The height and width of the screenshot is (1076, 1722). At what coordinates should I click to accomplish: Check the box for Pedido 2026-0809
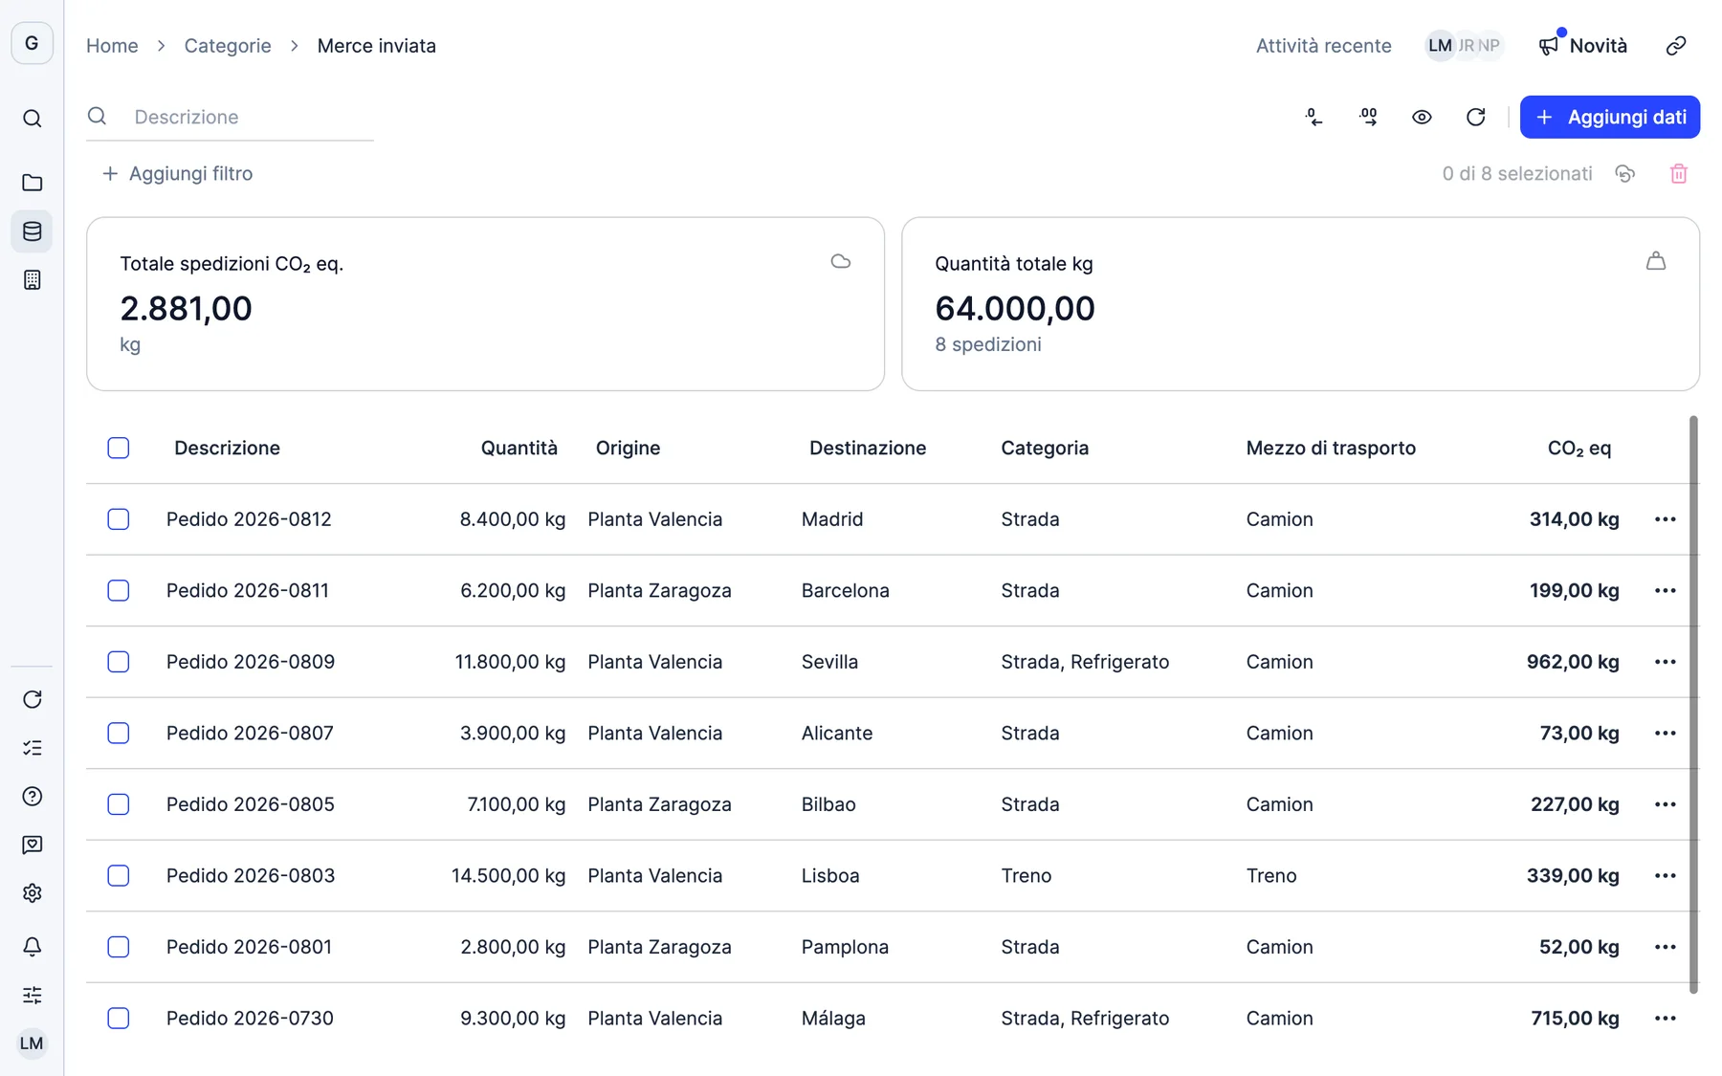tap(119, 662)
